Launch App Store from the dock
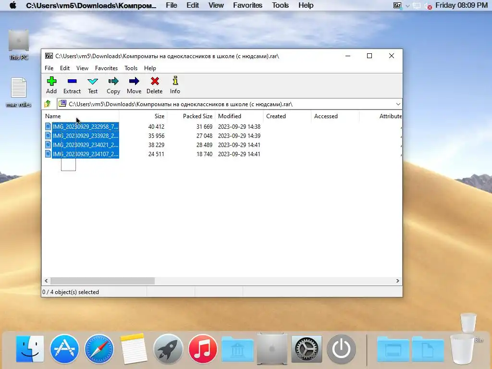Image resolution: width=492 pixels, height=369 pixels. (65, 349)
